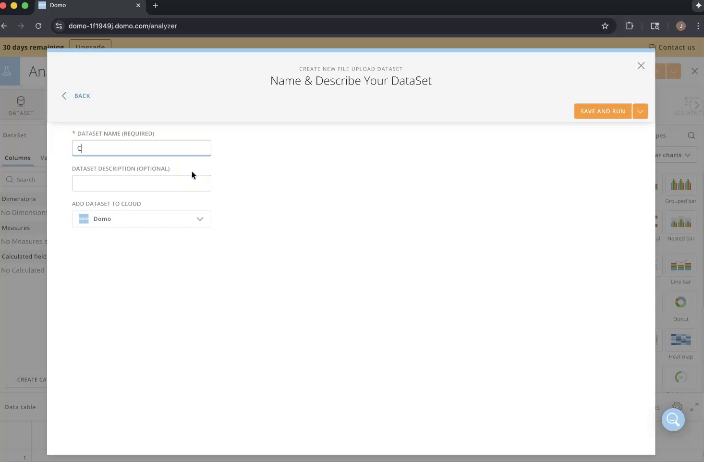Bookmark this page with star icon
704x462 pixels.
605,26
